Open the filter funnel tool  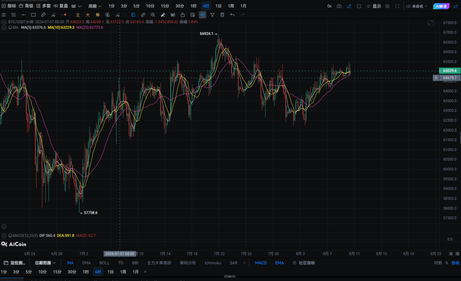click(212, 15)
